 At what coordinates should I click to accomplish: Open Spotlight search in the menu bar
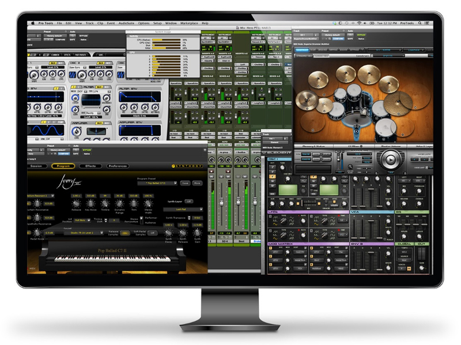coord(420,23)
